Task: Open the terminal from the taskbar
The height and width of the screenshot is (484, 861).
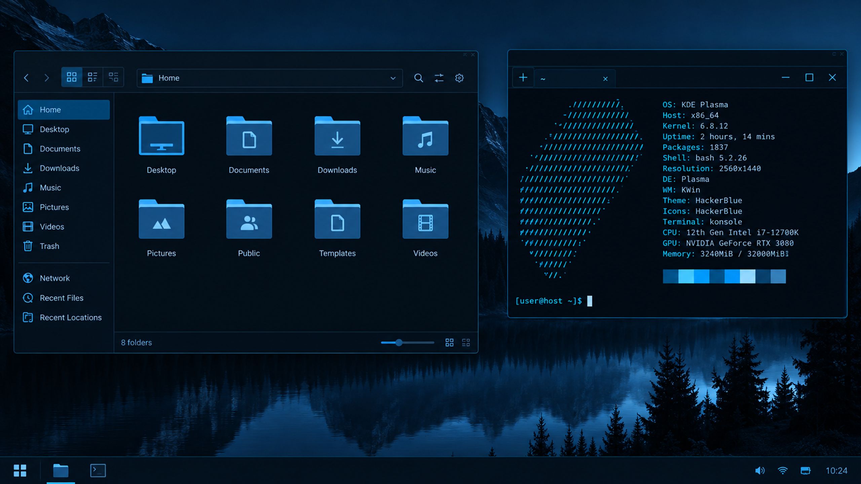Action: [98, 471]
